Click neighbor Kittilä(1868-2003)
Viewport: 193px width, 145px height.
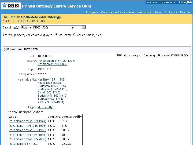[x=49, y=83]
